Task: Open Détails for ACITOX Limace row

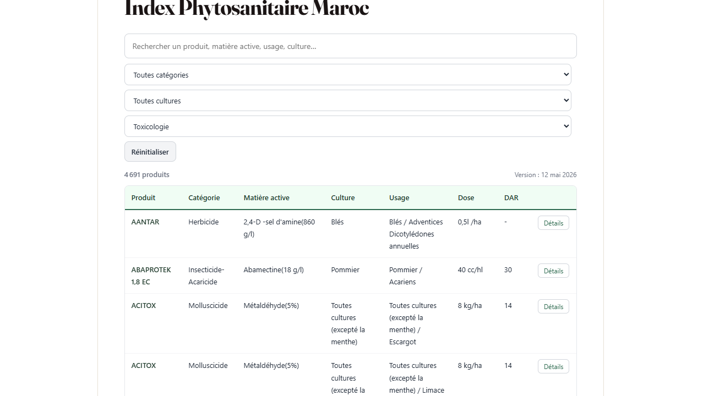Action: point(553,366)
